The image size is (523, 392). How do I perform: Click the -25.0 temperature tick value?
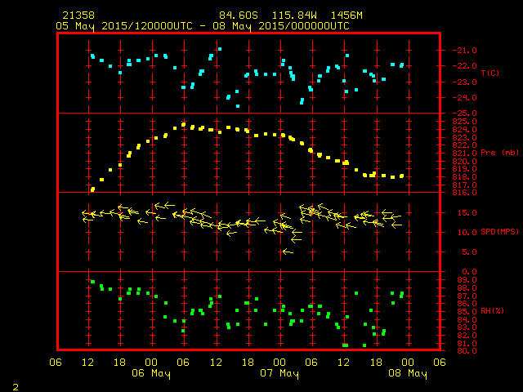pyautogui.click(x=465, y=114)
